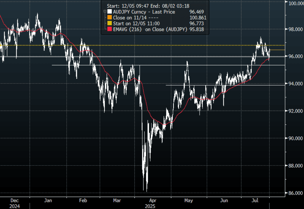Click the 100.000 y-axis label

click(296, 3)
